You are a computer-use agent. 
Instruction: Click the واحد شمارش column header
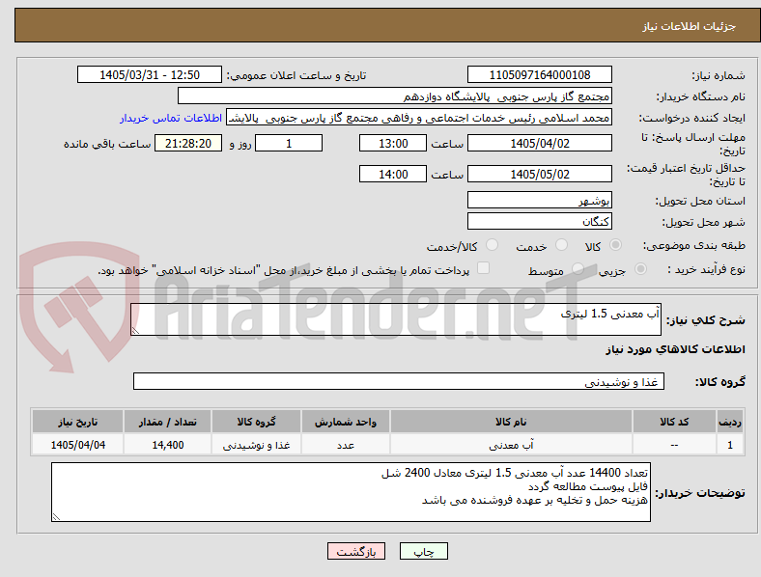[346, 422]
